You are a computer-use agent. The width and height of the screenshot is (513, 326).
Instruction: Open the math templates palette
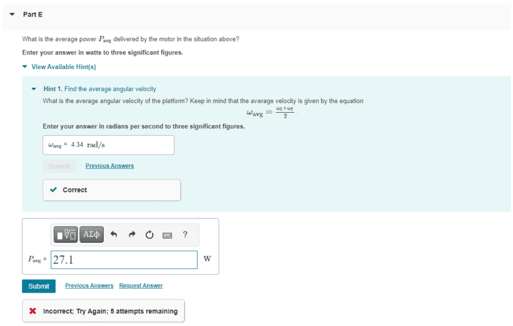[x=67, y=235]
